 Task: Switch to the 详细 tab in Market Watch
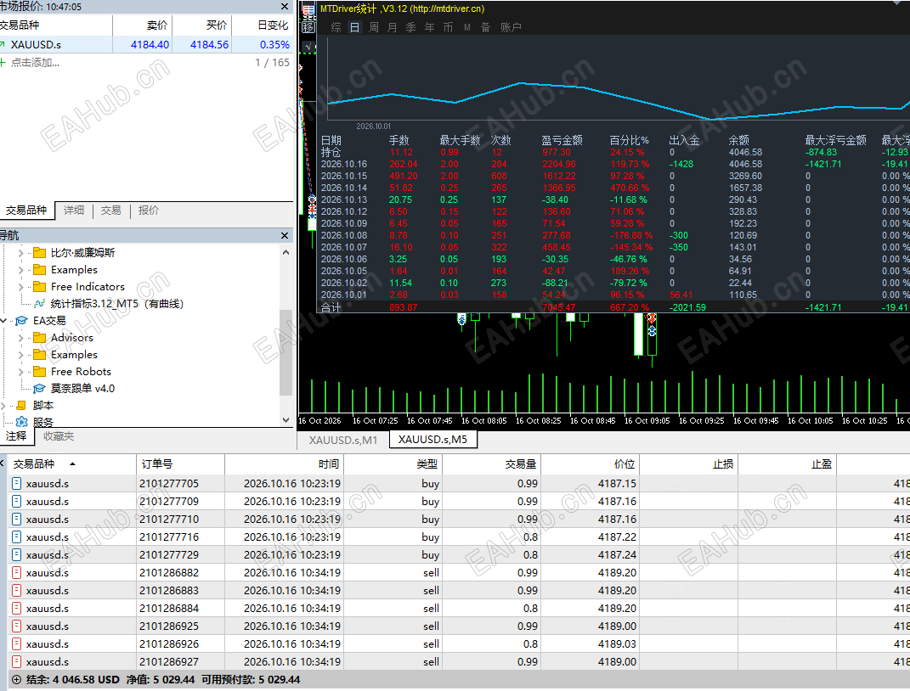74,211
